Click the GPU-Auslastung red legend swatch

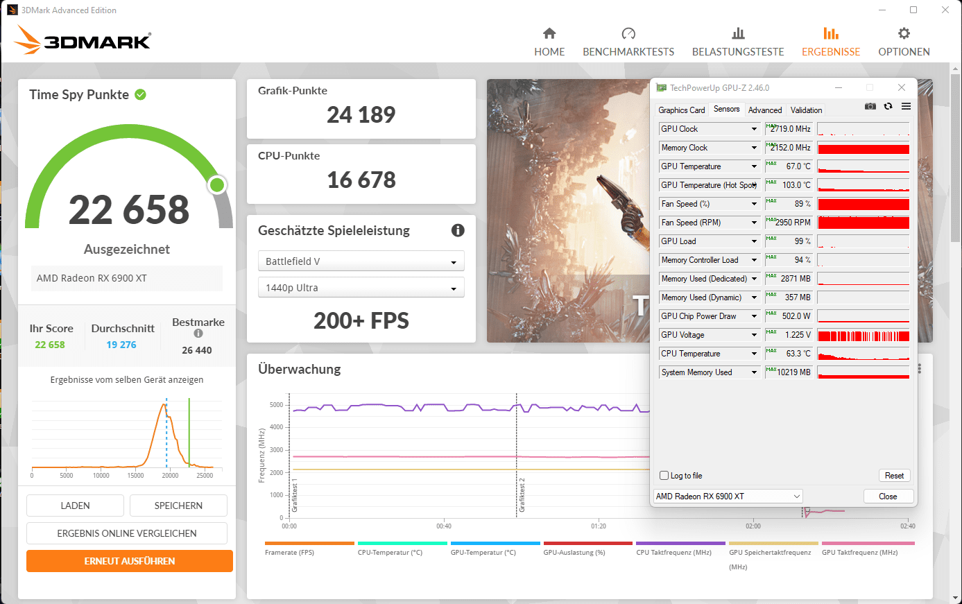588,543
